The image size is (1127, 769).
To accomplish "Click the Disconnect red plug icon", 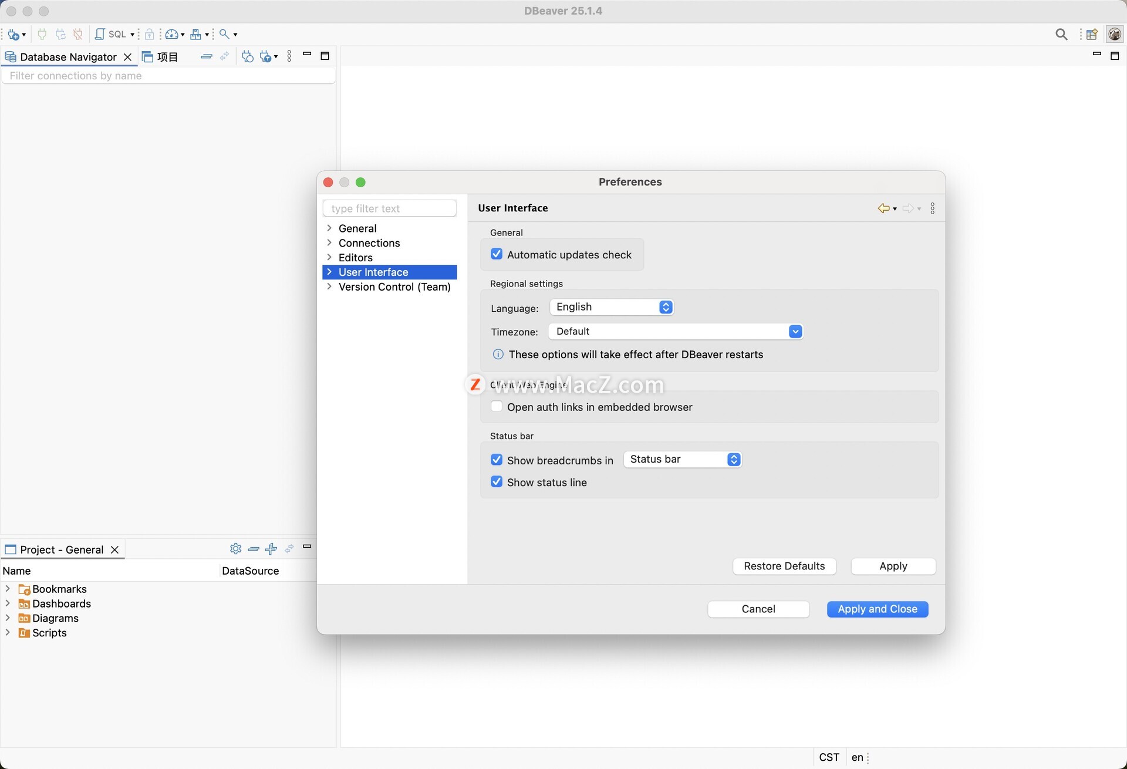I will point(78,34).
